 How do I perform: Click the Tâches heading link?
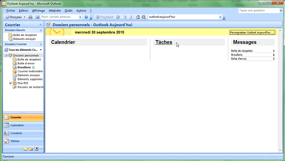coord(164,42)
